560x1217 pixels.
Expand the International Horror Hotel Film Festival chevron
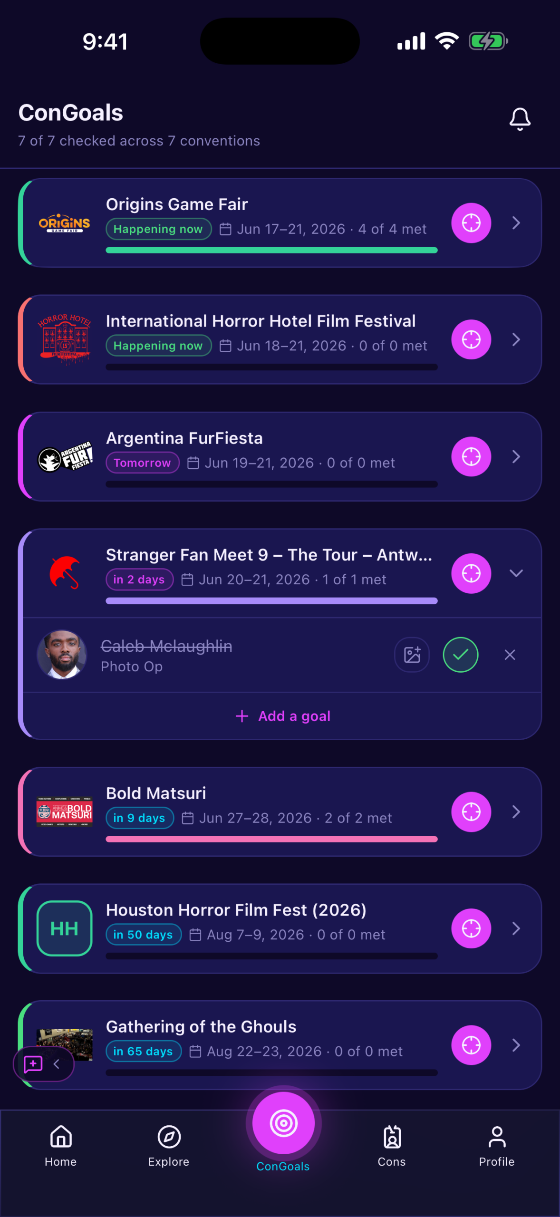(516, 339)
